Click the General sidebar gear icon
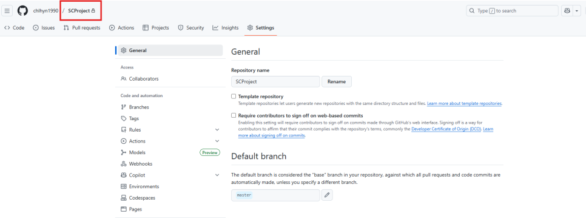This screenshot has height=219, width=586. [124, 50]
